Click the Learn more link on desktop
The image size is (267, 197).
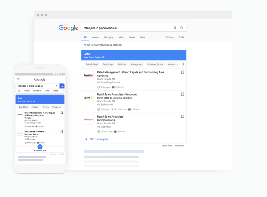167,146
